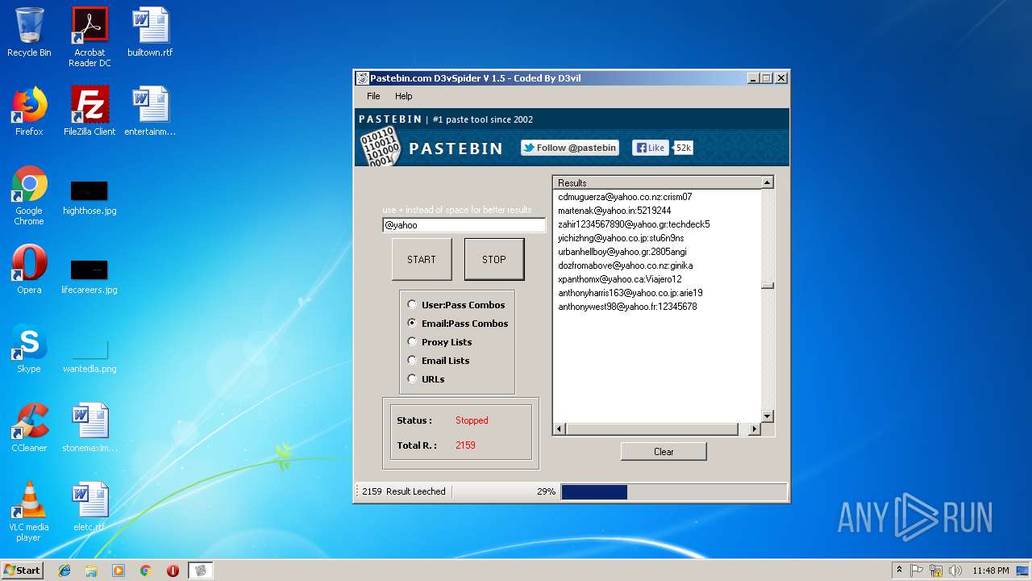
Task: Click the leech progress bar
Action: [x=673, y=491]
